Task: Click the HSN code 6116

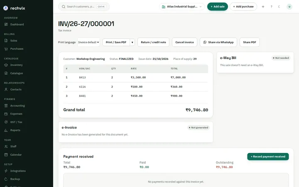Action: tap(82, 87)
